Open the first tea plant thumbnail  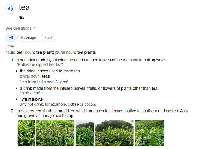tap(26, 133)
